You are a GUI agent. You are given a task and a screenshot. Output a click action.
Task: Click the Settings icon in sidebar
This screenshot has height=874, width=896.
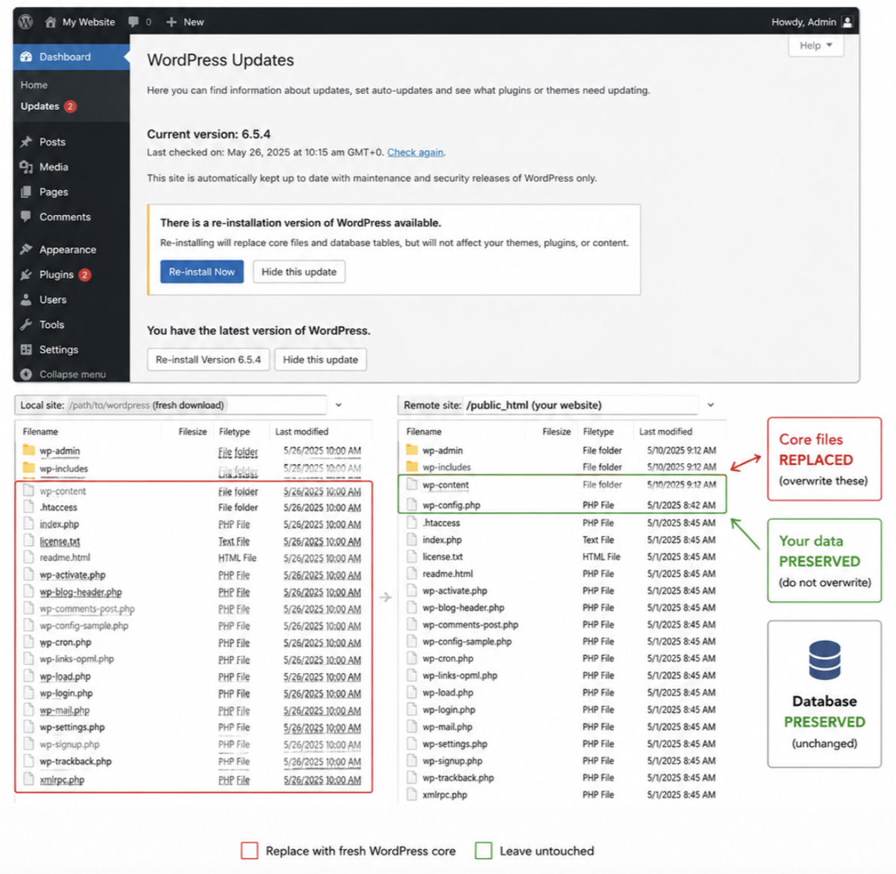point(26,350)
